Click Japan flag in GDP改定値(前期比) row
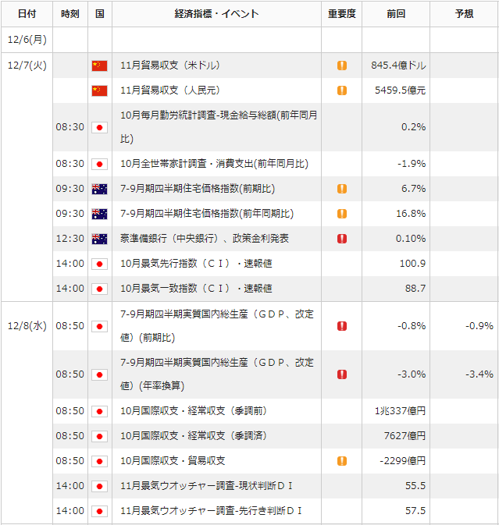499x525 pixels. (99, 326)
